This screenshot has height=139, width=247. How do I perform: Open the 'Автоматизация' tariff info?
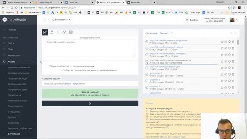(215, 20)
